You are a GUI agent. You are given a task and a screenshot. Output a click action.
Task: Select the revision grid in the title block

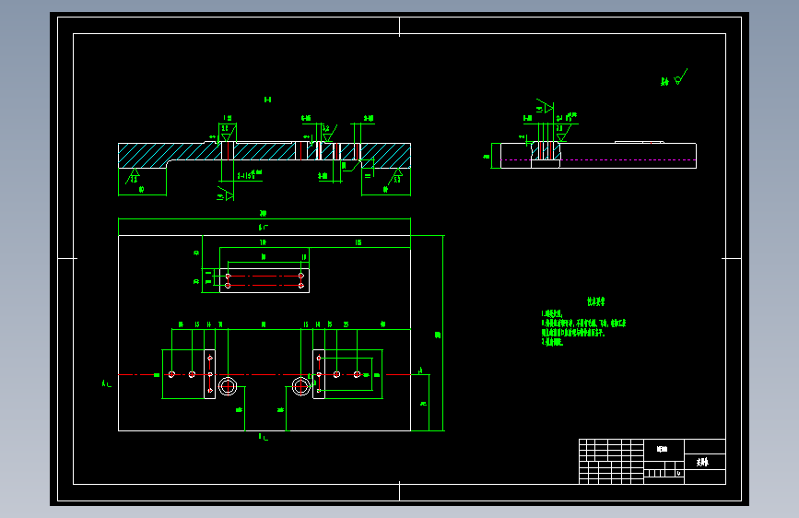(x=612, y=462)
